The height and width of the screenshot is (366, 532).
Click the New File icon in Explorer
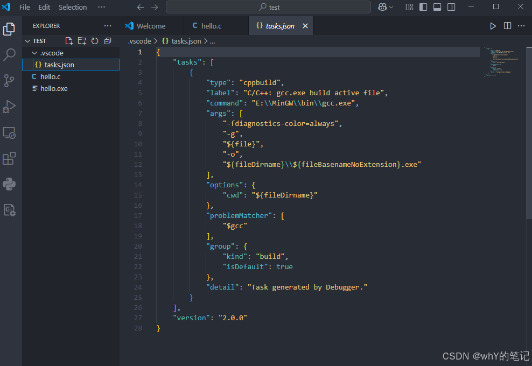click(69, 41)
